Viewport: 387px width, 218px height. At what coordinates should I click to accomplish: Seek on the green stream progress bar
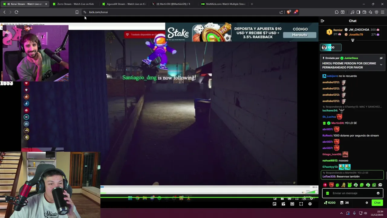pyautogui.click(x=209, y=197)
